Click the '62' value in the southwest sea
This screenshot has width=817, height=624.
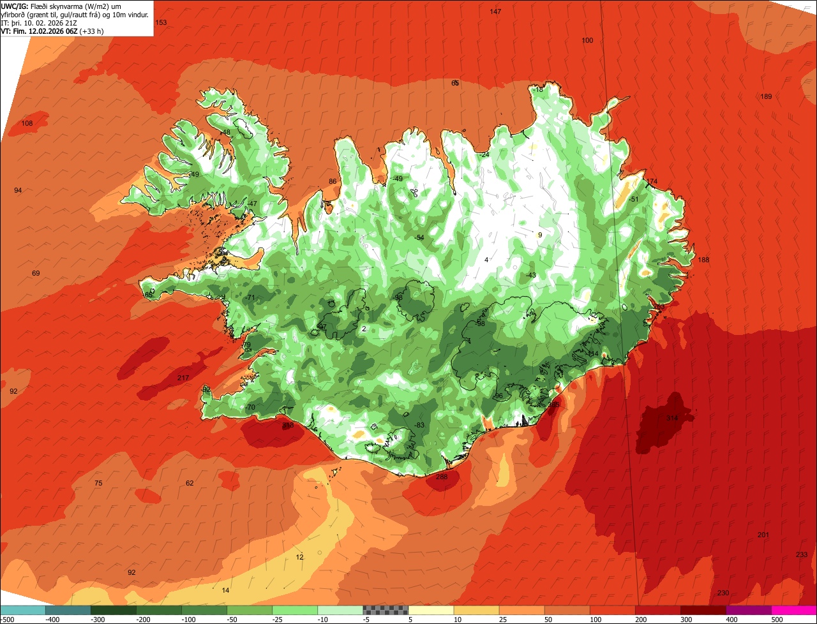click(190, 483)
